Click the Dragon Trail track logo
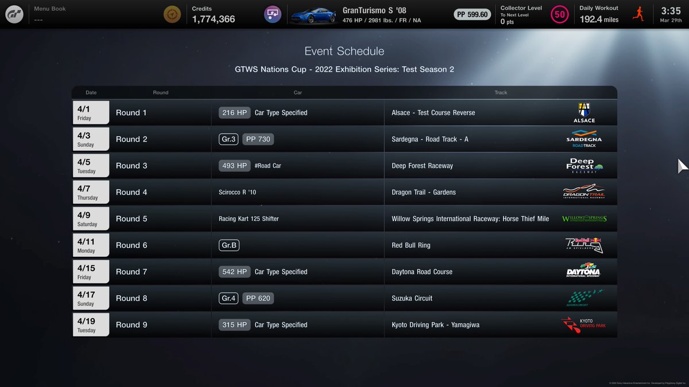The height and width of the screenshot is (387, 689). click(584, 192)
